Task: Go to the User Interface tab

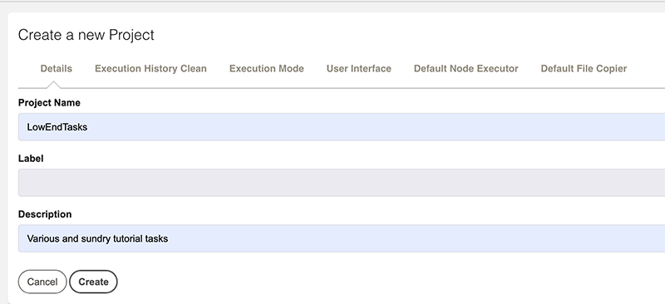Action: point(359,69)
